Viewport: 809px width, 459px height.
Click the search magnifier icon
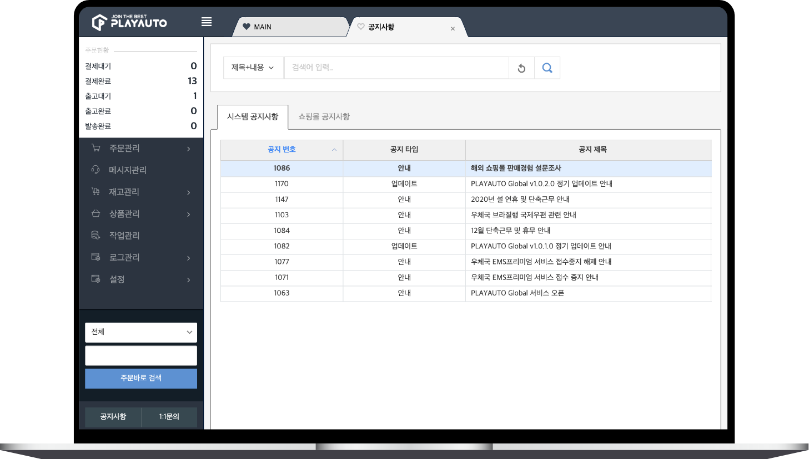(x=547, y=68)
